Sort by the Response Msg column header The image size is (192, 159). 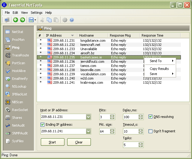point(124,35)
